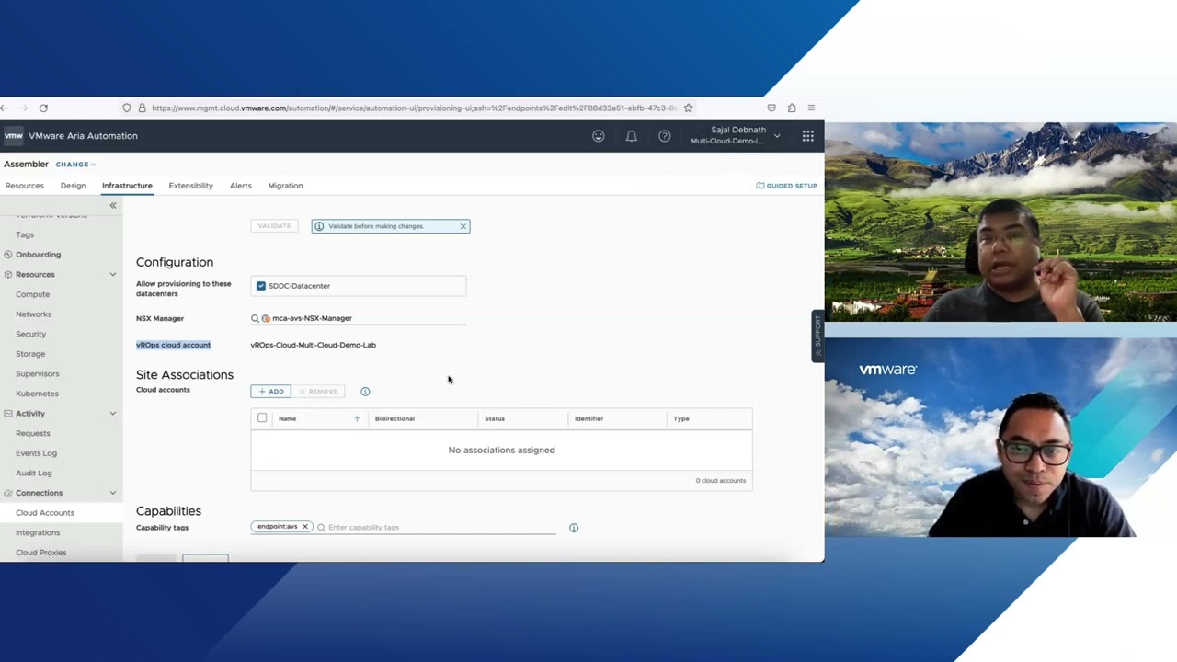
Task: Open Storage under Resources
Action: [30, 354]
